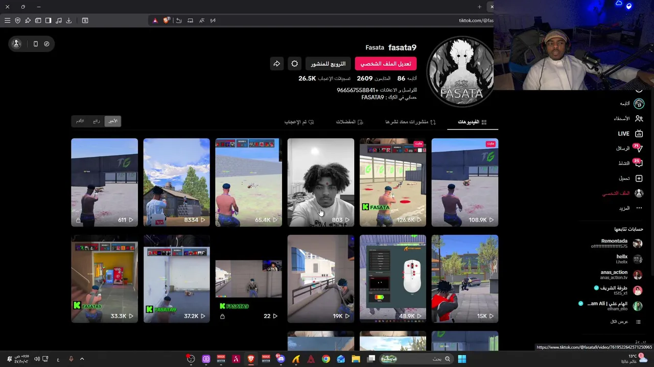Click Promote post (الترويج للمنشور) button
The height and width of the screenshot is (367, 654).
pos(328,64)
